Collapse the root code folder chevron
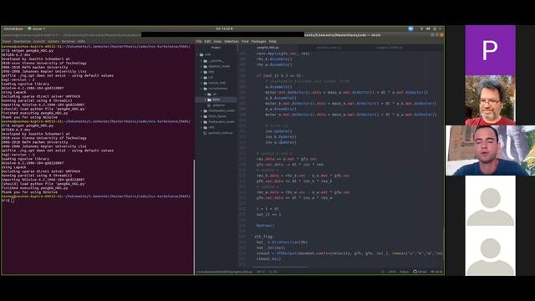535x301 pixels. point(197,54)
